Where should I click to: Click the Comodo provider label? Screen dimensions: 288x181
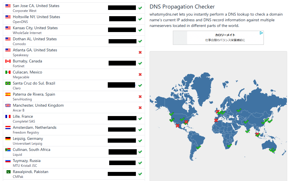tap(19, 44)
